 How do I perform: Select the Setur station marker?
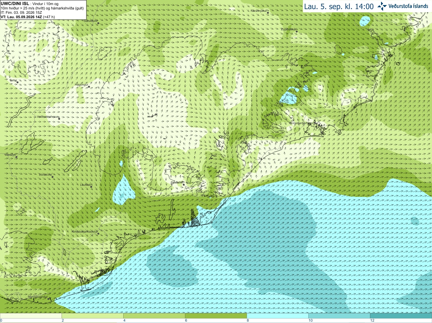point(17,82)
